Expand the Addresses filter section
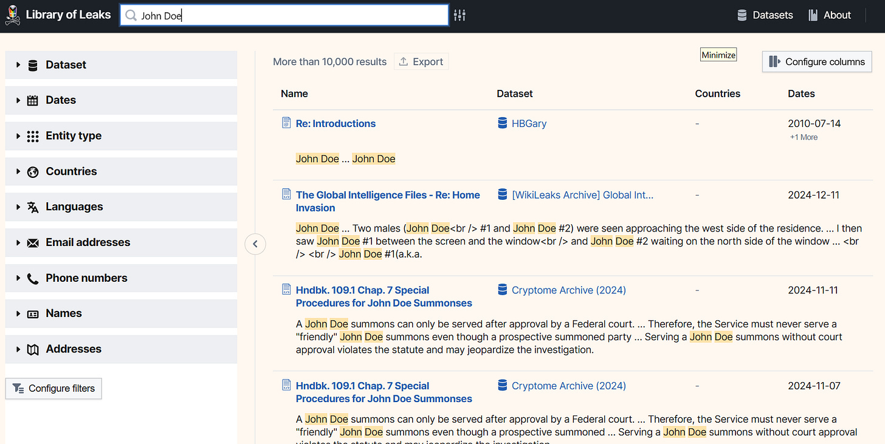The image size is (885, 444). 121,349
